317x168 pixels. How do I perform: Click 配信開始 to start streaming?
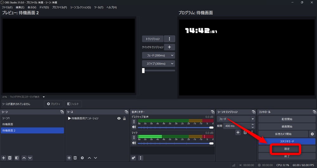click(x=287, y=119)
